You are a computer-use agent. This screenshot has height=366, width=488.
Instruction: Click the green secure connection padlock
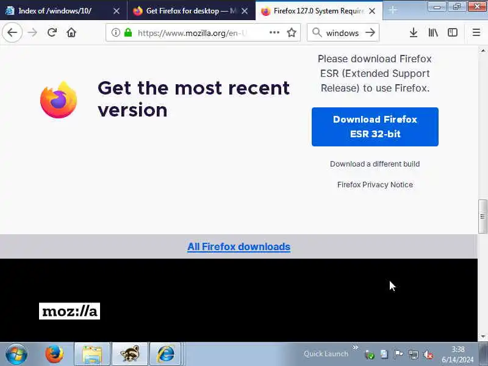(x=128, y=32)
